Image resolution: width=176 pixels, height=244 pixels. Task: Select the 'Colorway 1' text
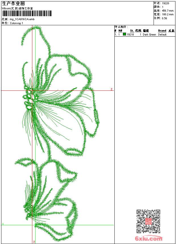tap(16, 23)
